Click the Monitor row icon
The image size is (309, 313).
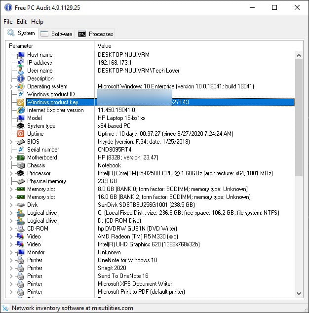click(21, 252)
